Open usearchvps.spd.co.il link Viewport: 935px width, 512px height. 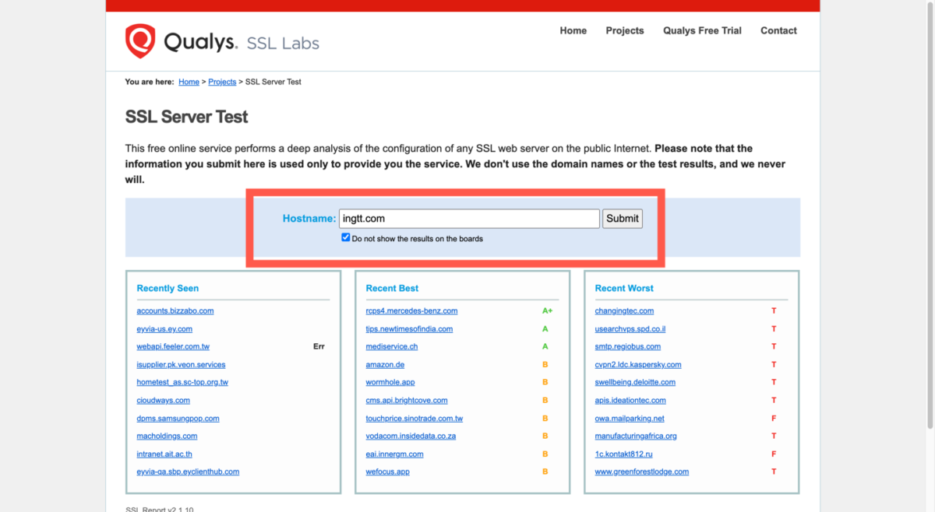click(630, 328)
